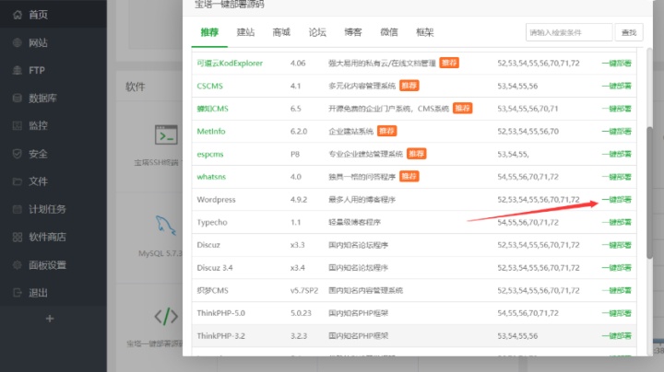664x372 pixels.
Task: Click 轻量级博客程序 description text
Action: tap(355, 222)
